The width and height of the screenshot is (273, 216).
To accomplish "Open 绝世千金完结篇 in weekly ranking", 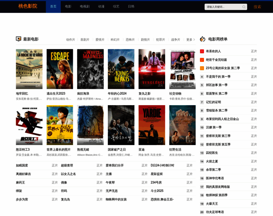I will click(x=216, y=60).
